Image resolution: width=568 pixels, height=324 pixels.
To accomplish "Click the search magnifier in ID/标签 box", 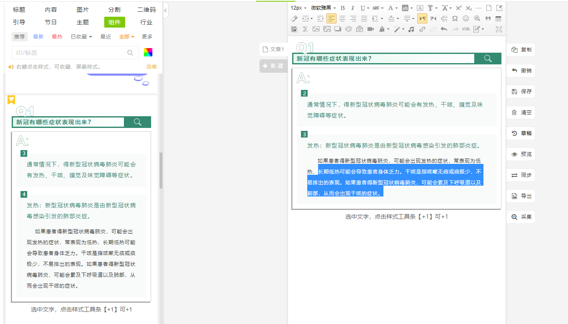I will tap(130, 53).
